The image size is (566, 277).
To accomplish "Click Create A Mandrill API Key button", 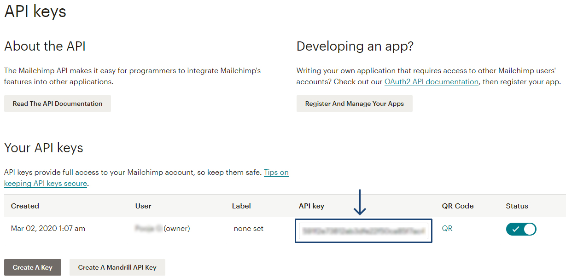I will click(117, 267).
